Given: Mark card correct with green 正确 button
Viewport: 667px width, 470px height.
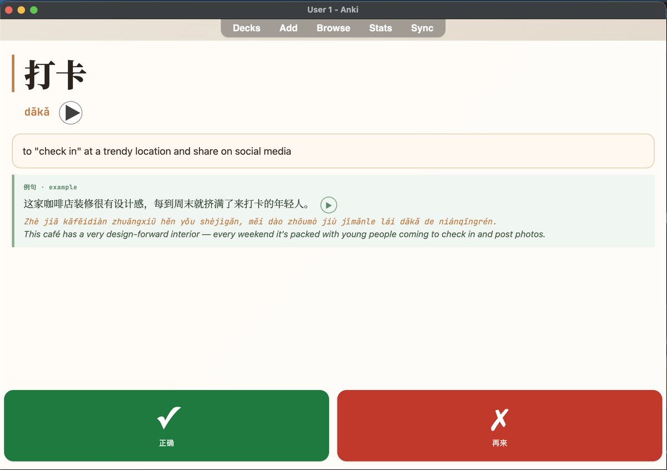Looking at the screenshot, I should coord(167,426).
